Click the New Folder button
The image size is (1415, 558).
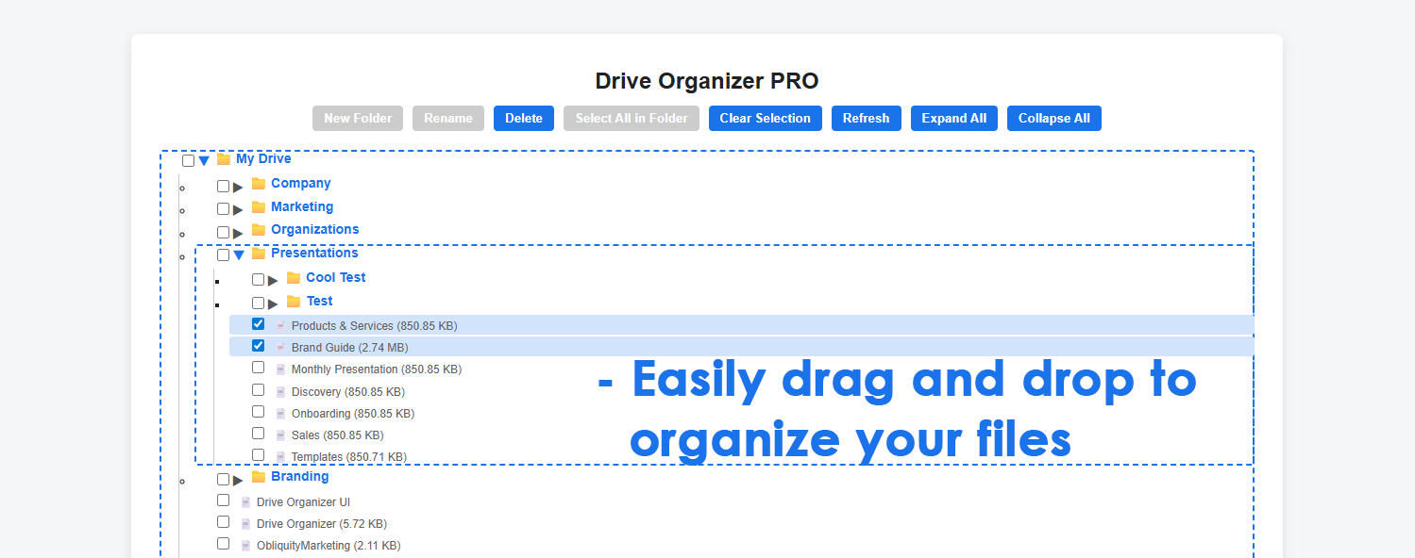click(358, 118)
